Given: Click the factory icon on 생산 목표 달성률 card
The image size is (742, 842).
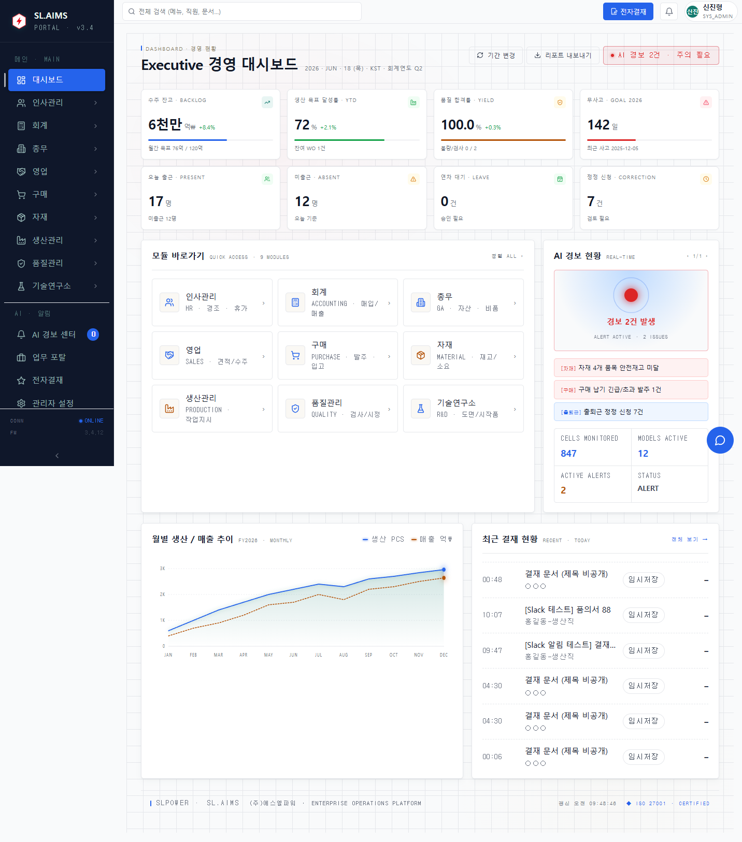Looking at the screenshot, I should tap(413, 103).
